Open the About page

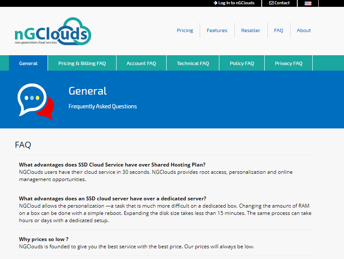coord(304,30)
